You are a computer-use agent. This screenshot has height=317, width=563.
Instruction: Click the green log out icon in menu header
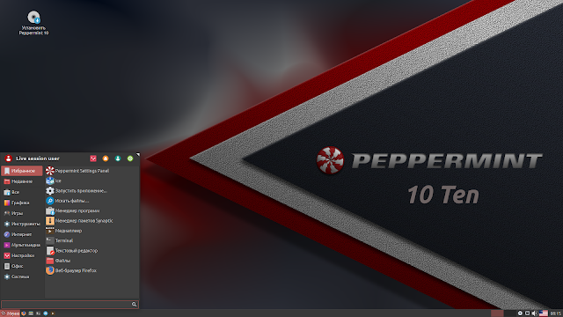[x=130, y=158]
